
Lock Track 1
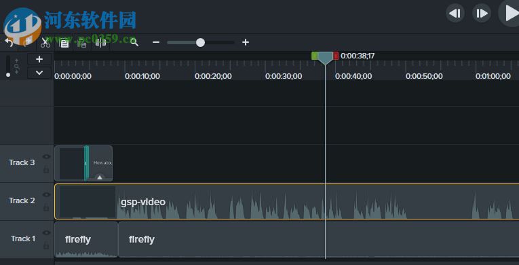pyautogui.click(x=46, y=246)
